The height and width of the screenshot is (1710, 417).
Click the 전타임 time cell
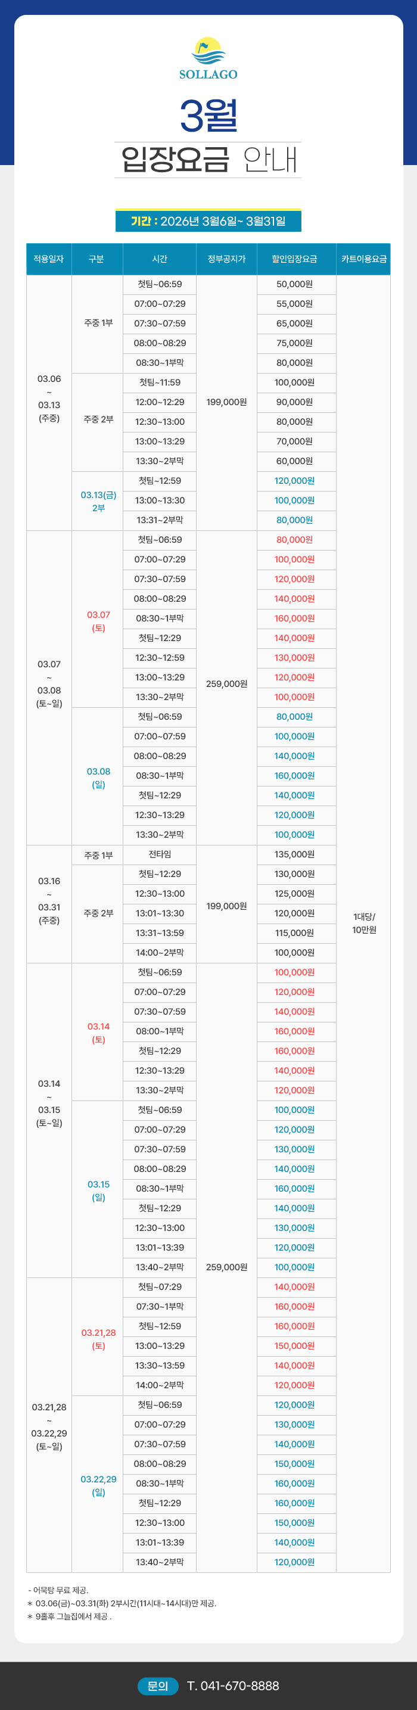click(x=160, y=854)
